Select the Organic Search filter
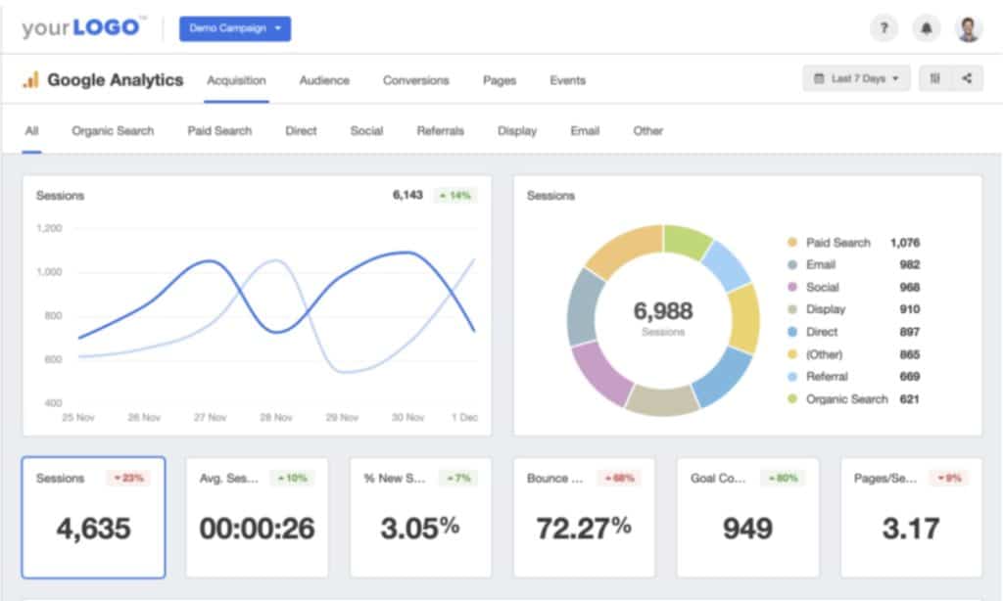This screenshot has width=1003, height=601. point(112,130)
